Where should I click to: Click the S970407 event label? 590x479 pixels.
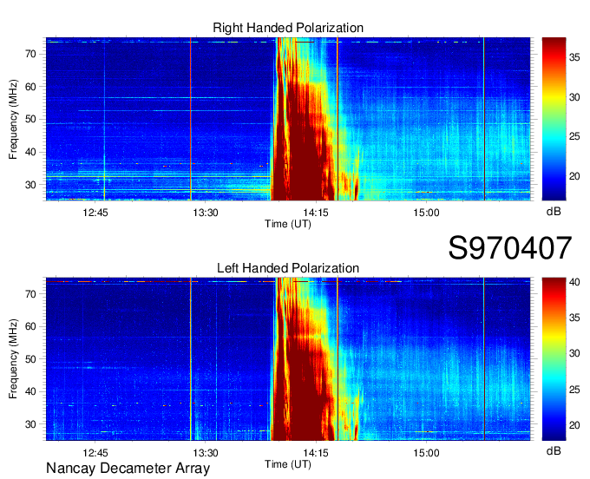coord(510,248)
